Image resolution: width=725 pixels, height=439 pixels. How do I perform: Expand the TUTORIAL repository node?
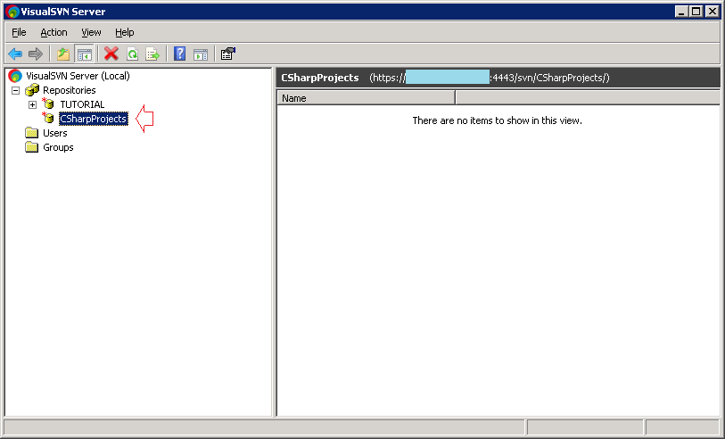tap(32, 104)
